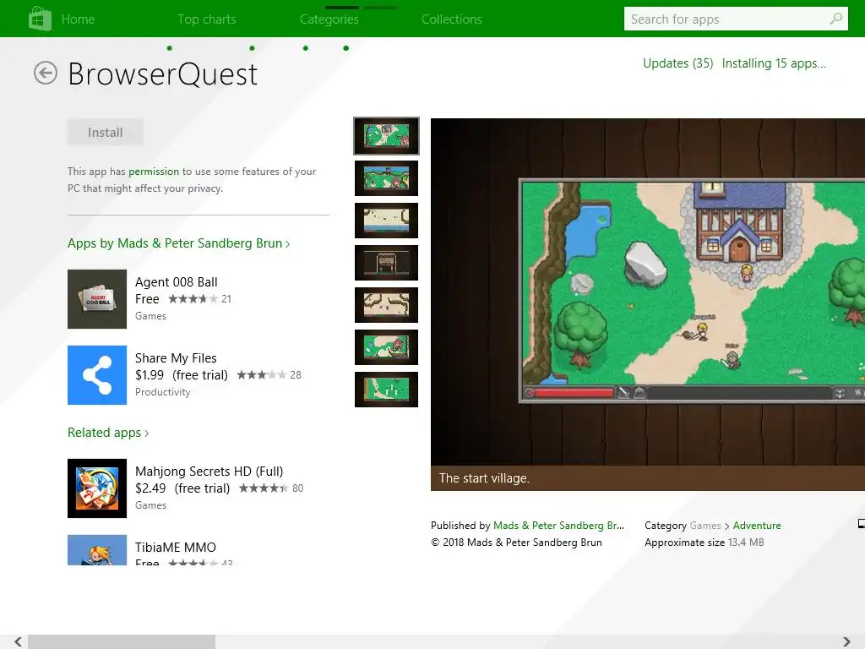Select the second screenshot thumbnail
The image size is (865, 649).
coord(386,178)
